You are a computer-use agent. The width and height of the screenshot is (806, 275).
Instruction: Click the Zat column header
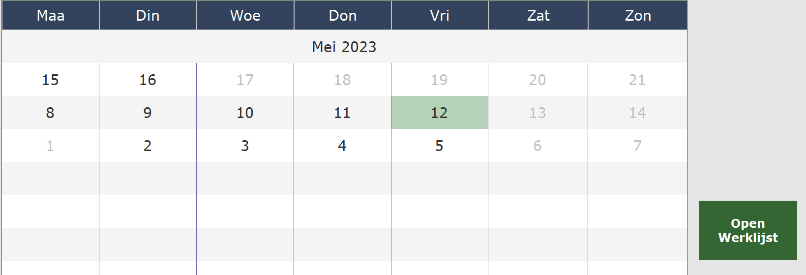[538, 15]
